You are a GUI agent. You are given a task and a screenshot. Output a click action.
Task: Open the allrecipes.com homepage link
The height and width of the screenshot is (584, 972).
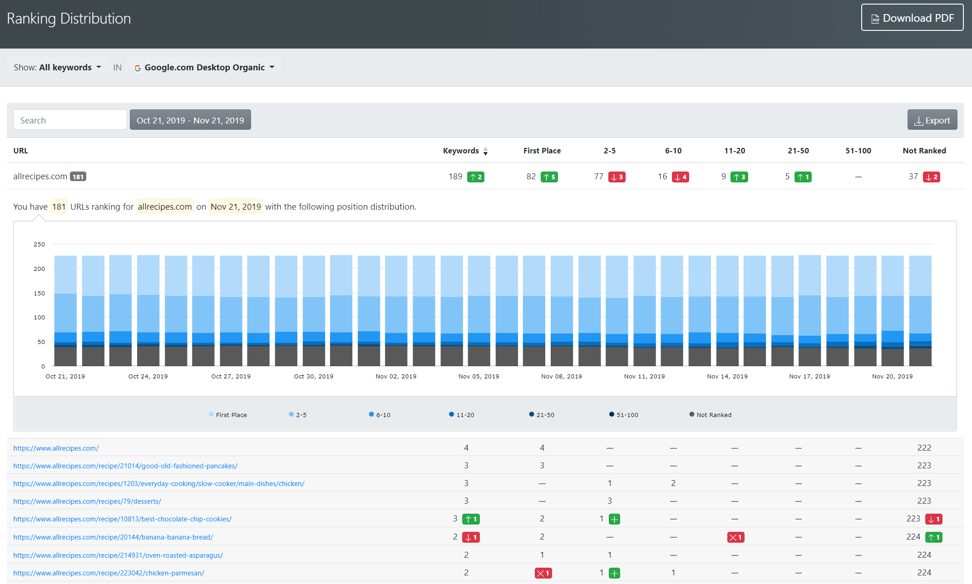click(56, 448)
